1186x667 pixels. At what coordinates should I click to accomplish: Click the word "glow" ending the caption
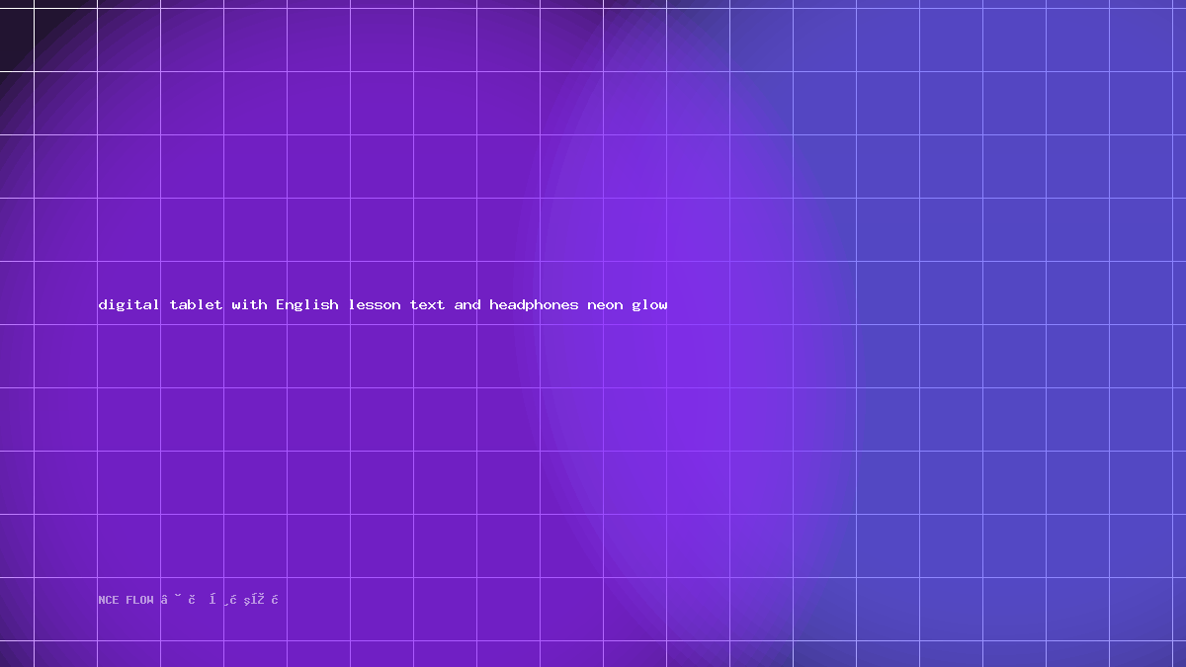click(x=650, y=304)
